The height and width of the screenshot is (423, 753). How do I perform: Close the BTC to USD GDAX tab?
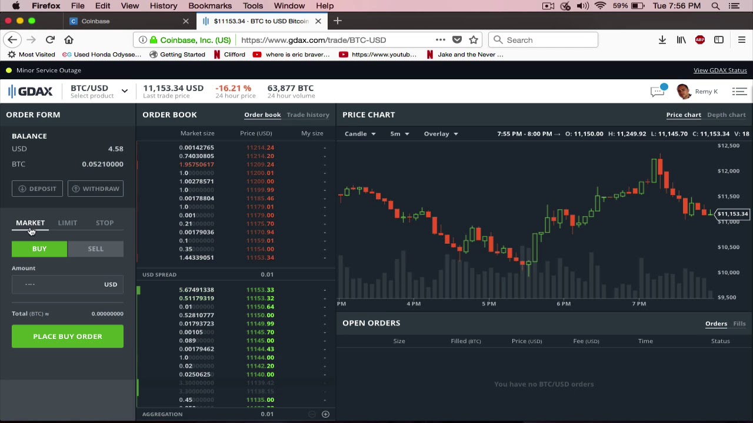point(318,21)
